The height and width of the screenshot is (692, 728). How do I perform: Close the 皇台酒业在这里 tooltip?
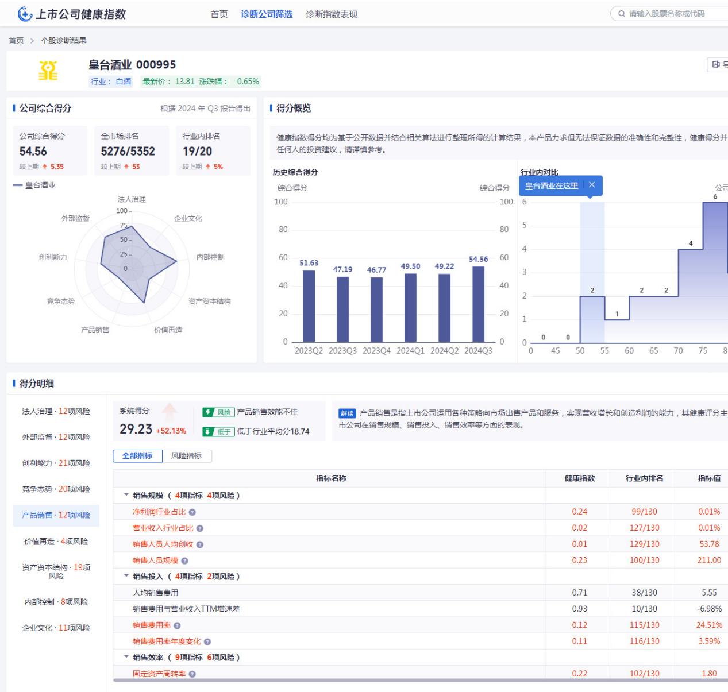point(592,185)
